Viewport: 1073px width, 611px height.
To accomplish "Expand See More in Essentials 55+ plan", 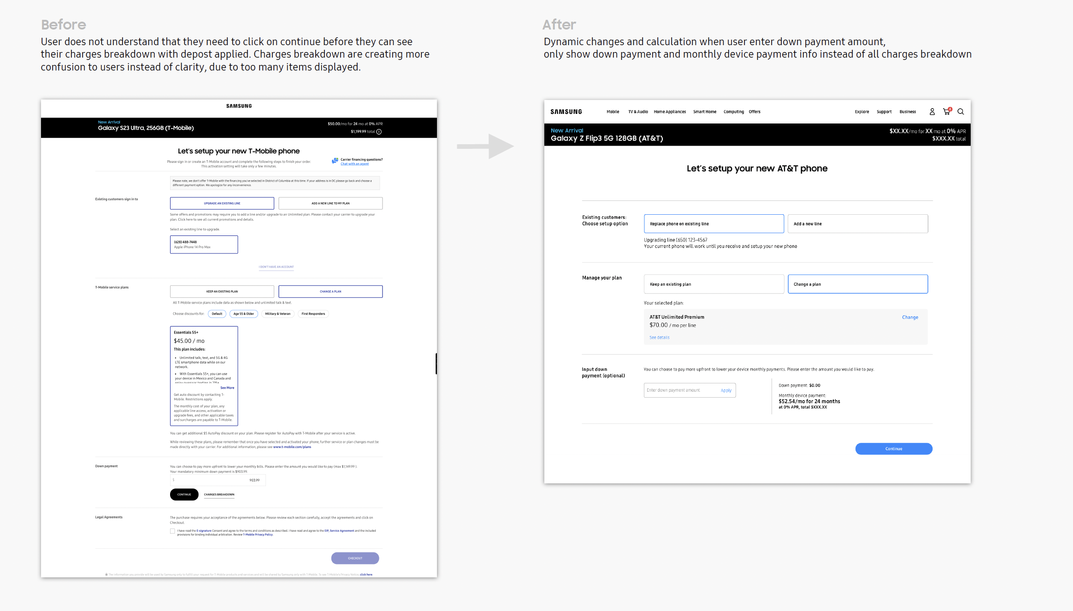I will [227, 388].
